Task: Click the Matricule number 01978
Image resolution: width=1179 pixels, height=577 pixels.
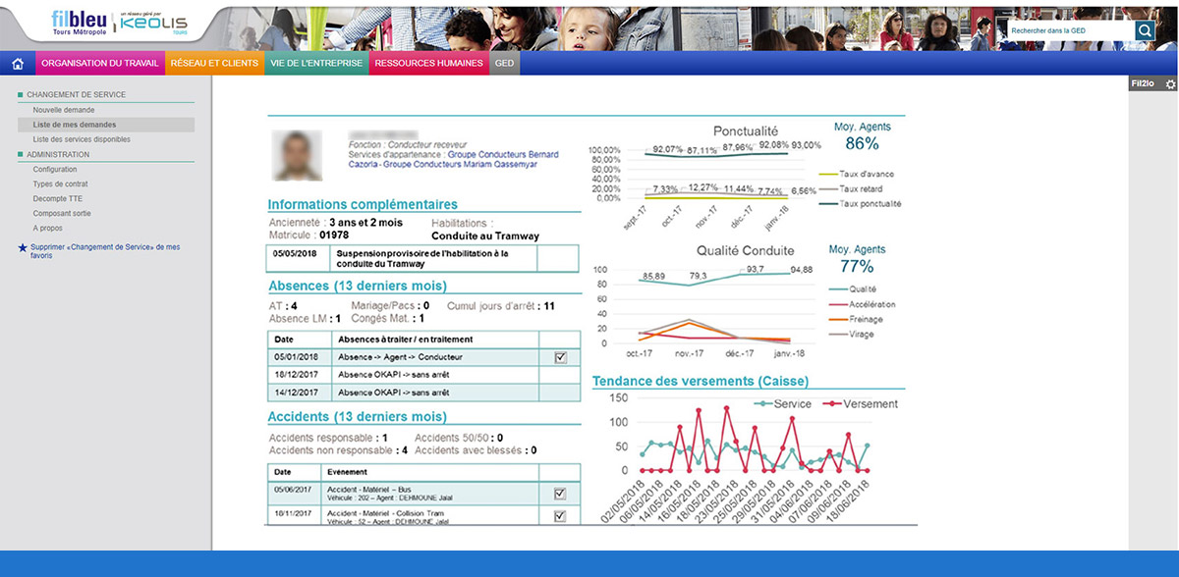Action: pos(335,236)
